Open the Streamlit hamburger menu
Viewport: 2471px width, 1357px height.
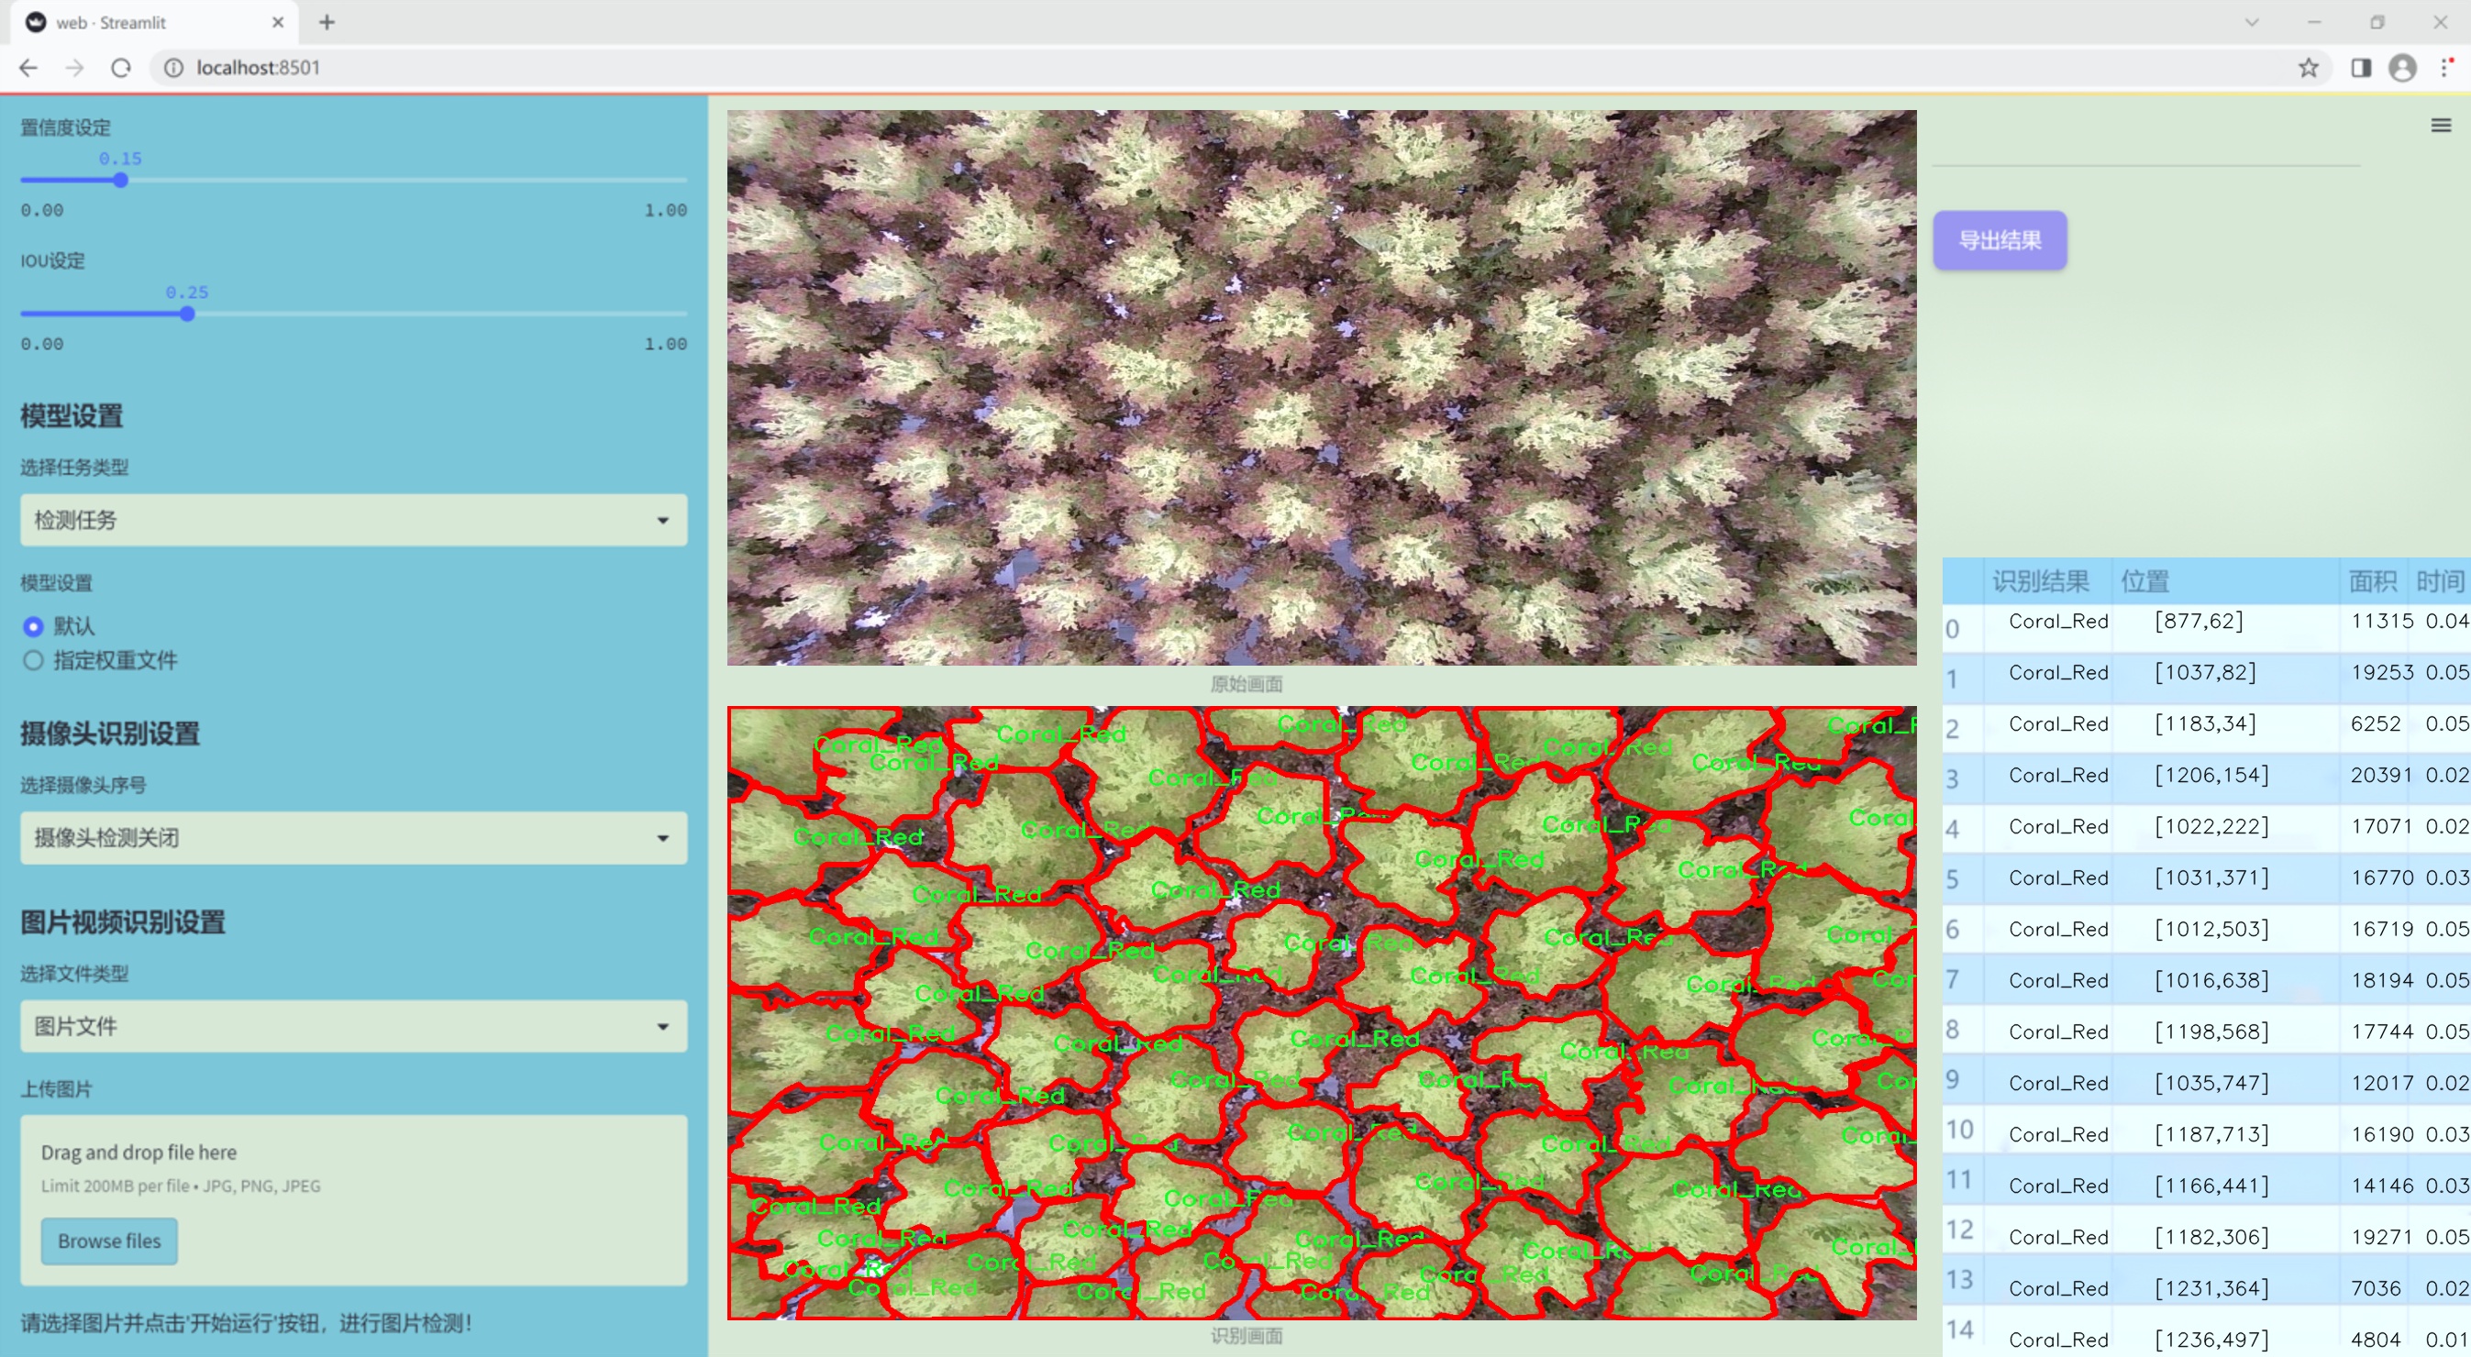(2441, 126)
